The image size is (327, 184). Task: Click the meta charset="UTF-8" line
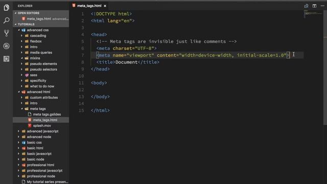(x=126, y=48)
